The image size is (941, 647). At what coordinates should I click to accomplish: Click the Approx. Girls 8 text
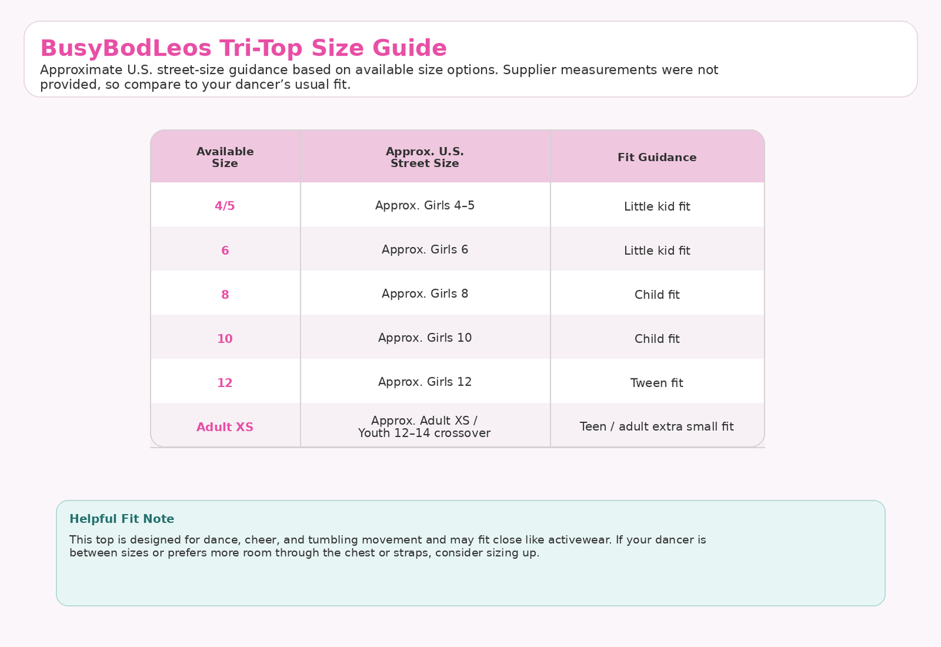pyautogui.click(x=425, y=294)
